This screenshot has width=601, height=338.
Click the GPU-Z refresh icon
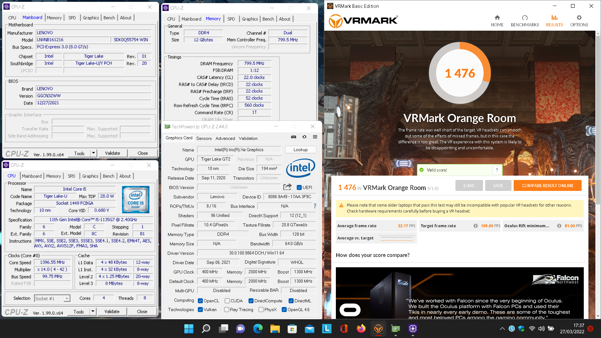(304, 137)
